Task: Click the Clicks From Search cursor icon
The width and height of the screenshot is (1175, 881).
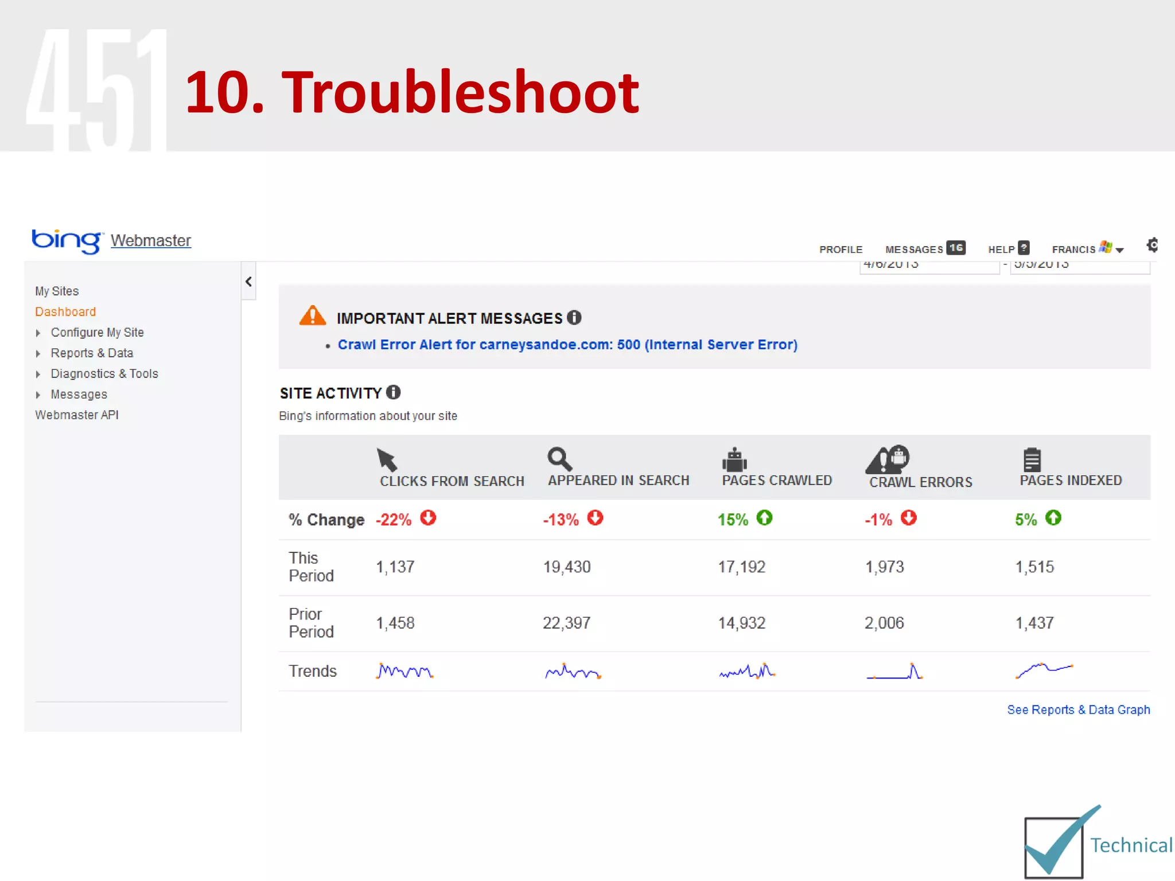Action: [x=387, y=460]
